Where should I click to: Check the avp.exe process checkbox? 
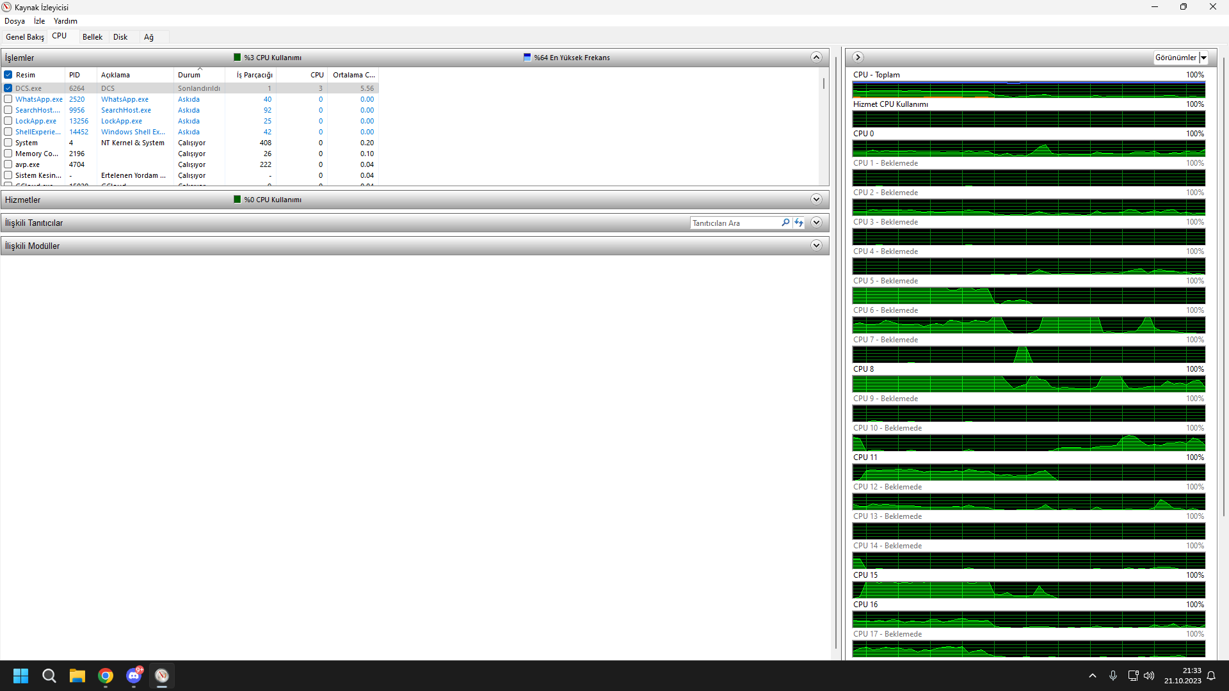[x=8, y=164]
